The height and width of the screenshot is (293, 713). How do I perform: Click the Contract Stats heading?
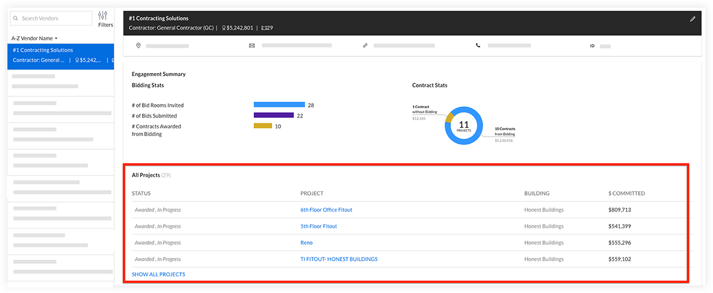pos(430,86)
